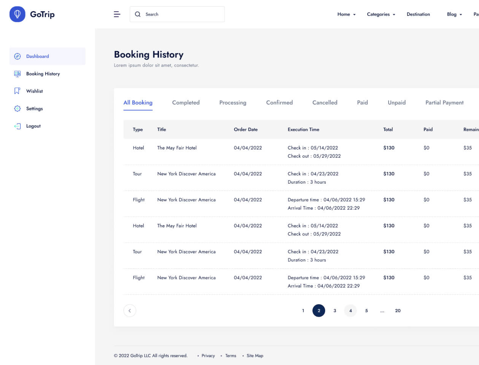Select the Cancelled bookings tab
Viewport: 479px width, 365px height.
(325, 103)
